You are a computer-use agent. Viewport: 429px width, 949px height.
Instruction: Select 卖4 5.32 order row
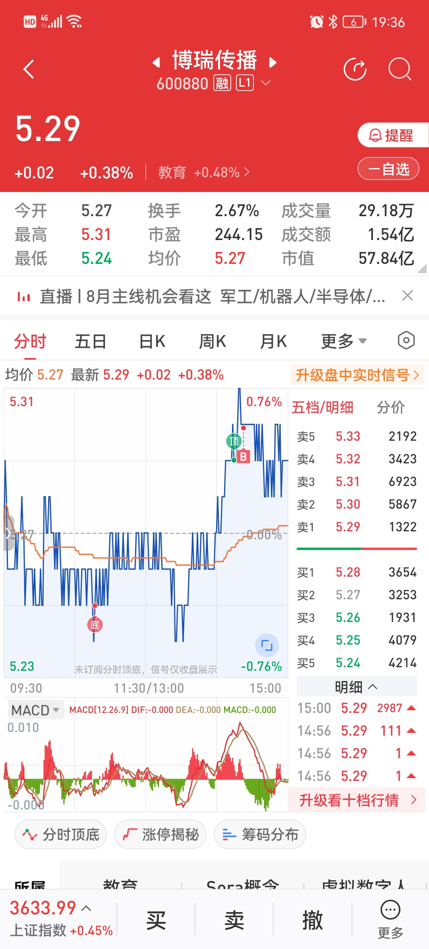pyautogui.click(x=357, y=459)
